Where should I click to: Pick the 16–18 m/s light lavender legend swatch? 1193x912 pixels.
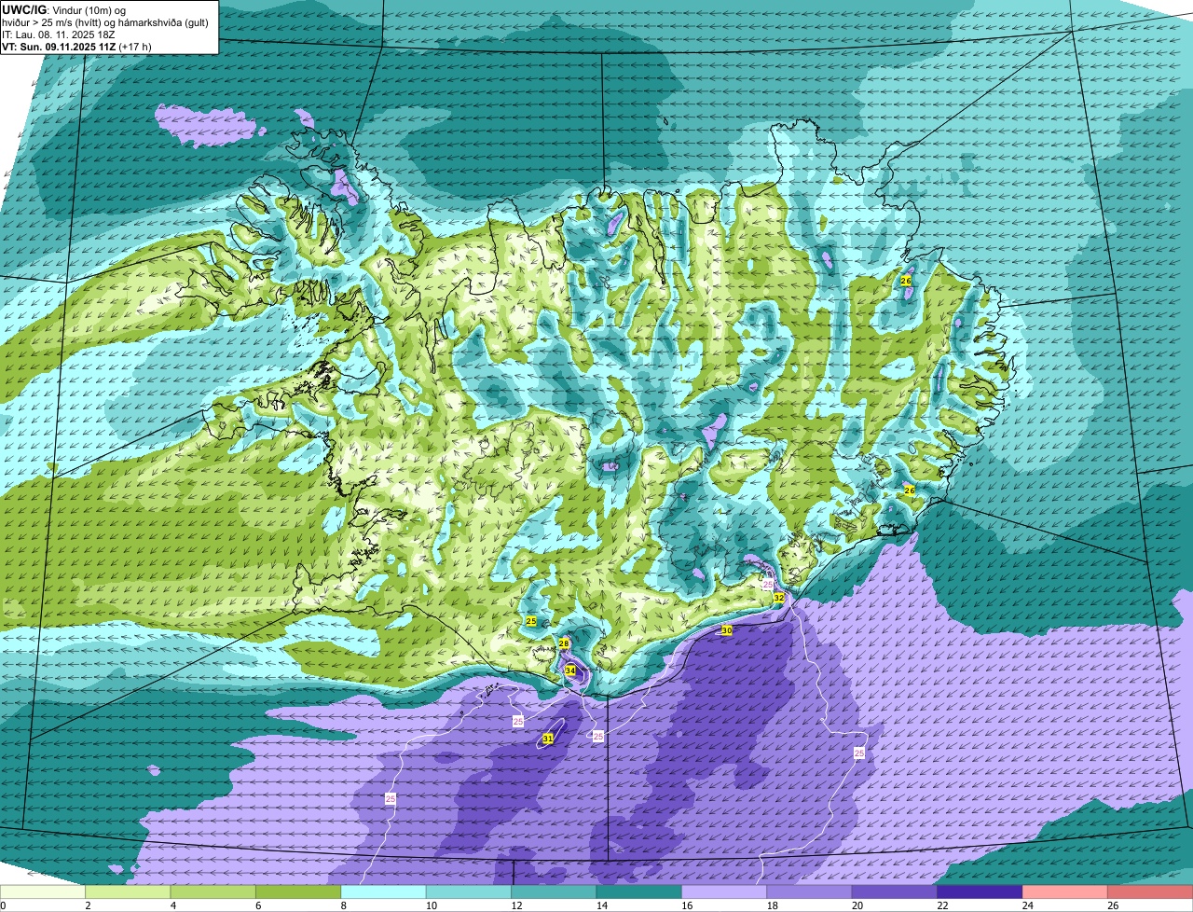click(x=724, y=891)
